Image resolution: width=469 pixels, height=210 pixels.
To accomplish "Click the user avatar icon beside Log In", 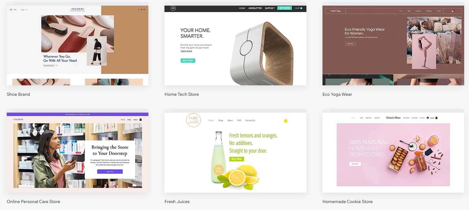I will point(428,118).
